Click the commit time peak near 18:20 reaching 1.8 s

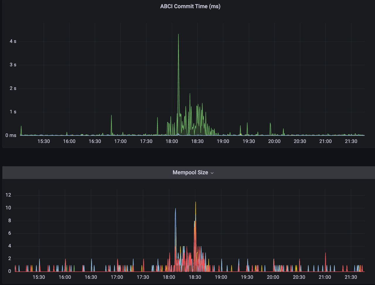[x=190, y=95]
